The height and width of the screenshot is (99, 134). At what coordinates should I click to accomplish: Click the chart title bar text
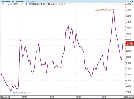point(18,1)
